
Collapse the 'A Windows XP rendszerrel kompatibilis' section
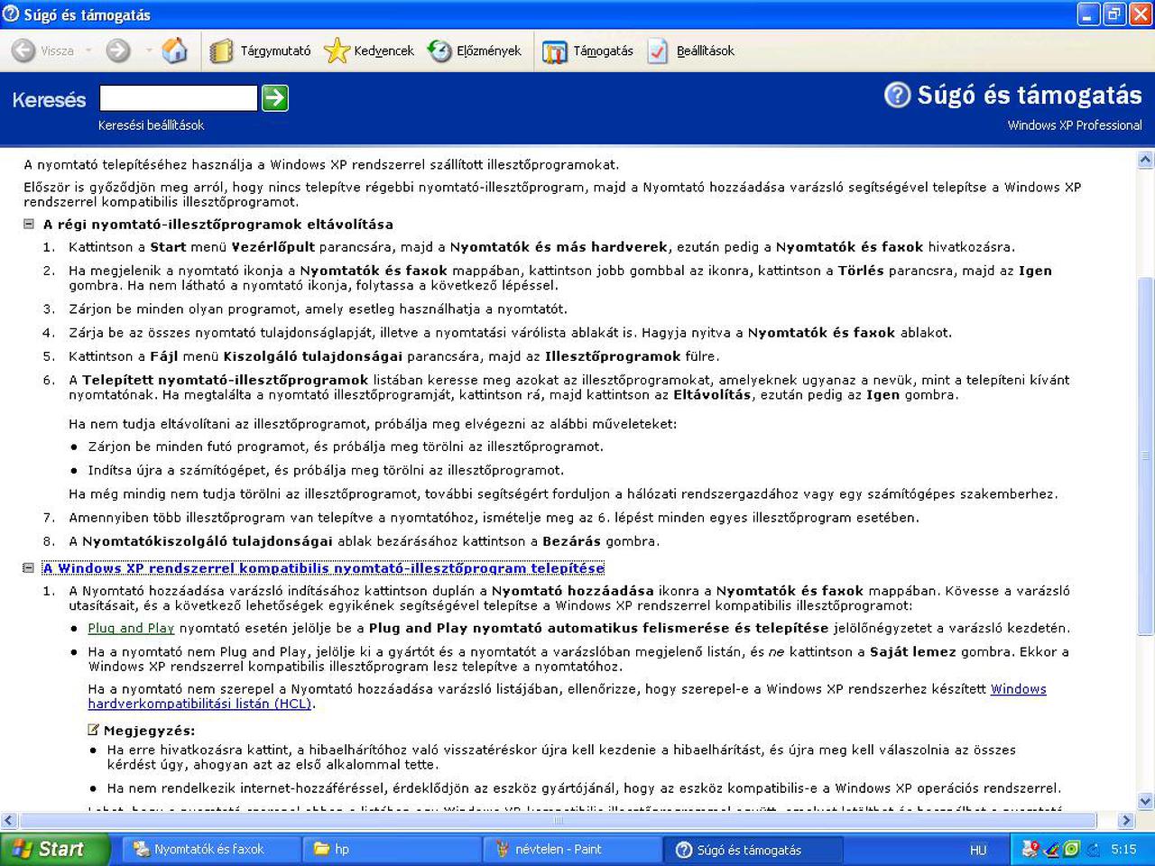click(x=29, y=568)
